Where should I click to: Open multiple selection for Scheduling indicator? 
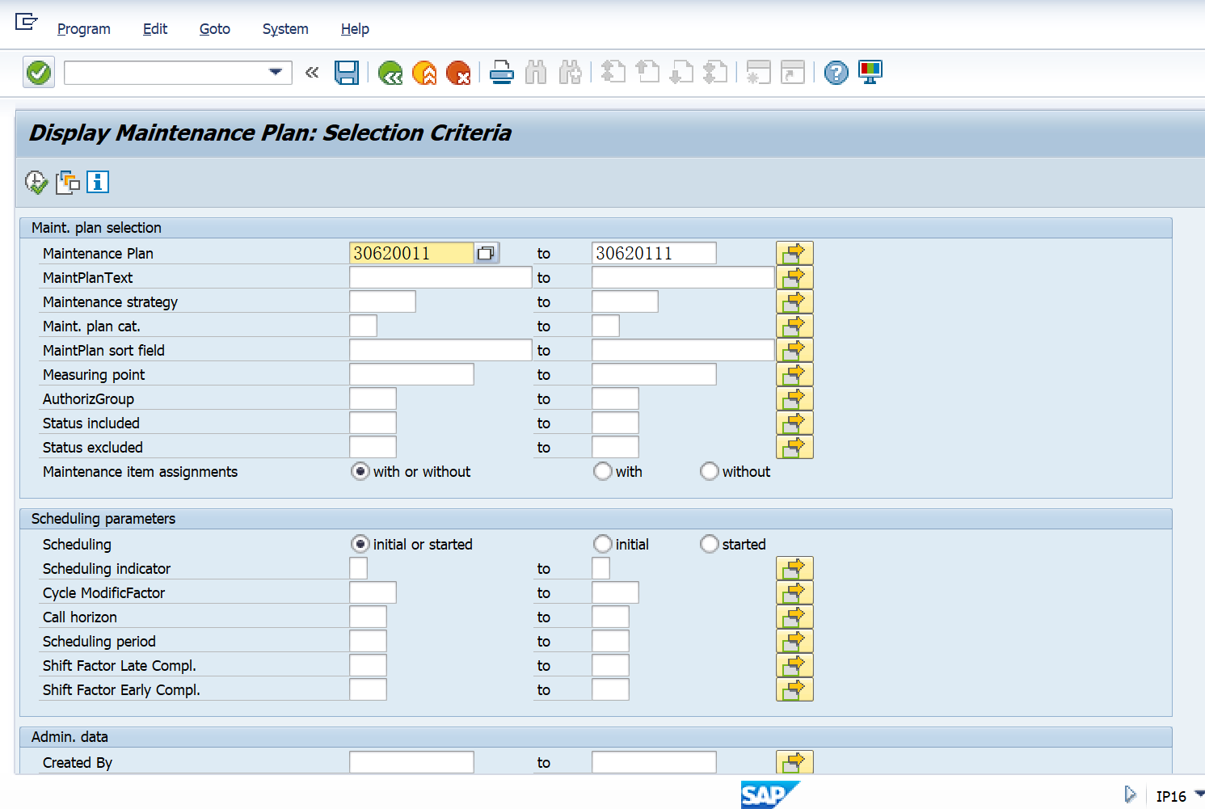point(794,568)
